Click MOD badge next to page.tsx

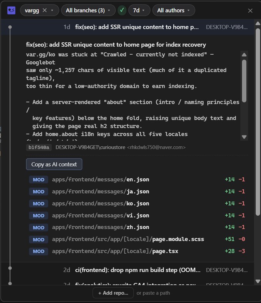pos(39,251)
